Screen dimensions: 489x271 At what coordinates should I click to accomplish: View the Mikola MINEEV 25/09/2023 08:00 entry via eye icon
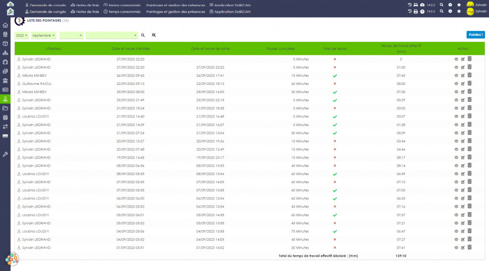point(456,92)
